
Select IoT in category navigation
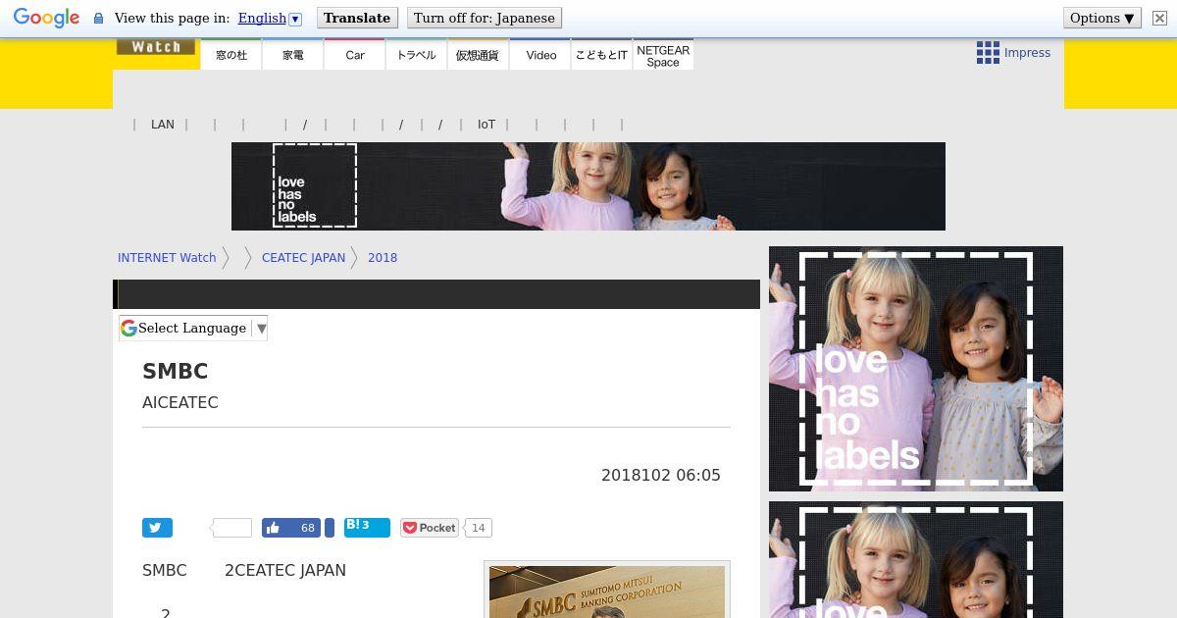pyautogui.click(x=486, y=125)
